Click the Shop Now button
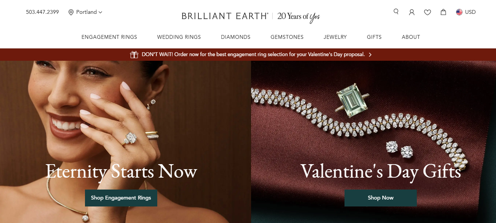The height and width of the screenshot is (223, 496). 381,198
